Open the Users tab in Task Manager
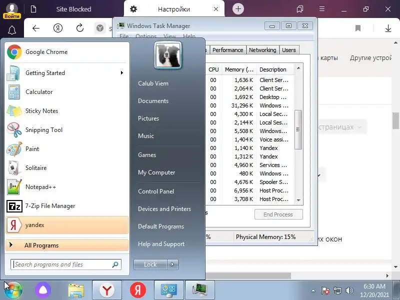Image resolution: width=400 pixels, height=300 pixels. pyautogui.click(x=289, y=50)
